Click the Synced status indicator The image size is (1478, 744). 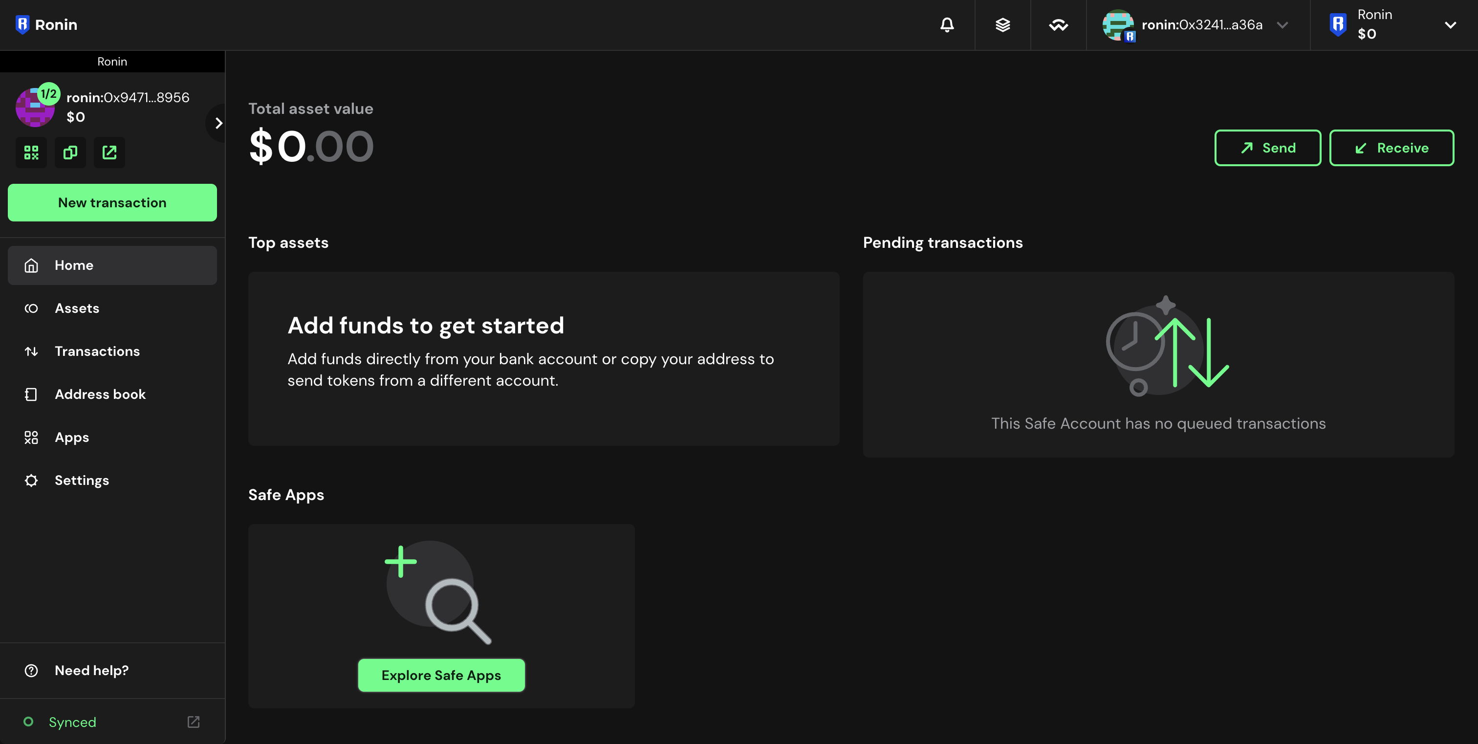coord(60,722)
